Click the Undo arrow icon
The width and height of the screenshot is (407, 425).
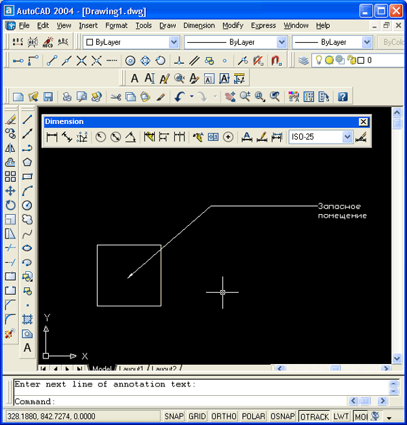(x=179, y=97)
